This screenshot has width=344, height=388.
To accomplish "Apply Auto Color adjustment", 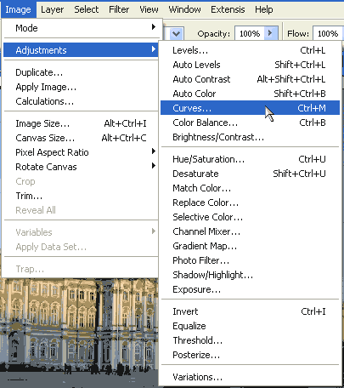I will tap(250, 94).
